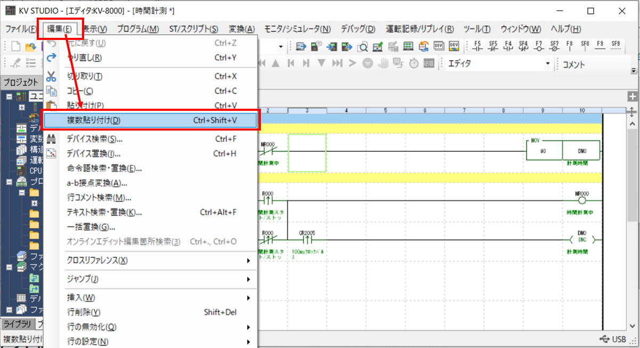
Task: Open the エディタ mode dropdown
Action: click(547, 64)
